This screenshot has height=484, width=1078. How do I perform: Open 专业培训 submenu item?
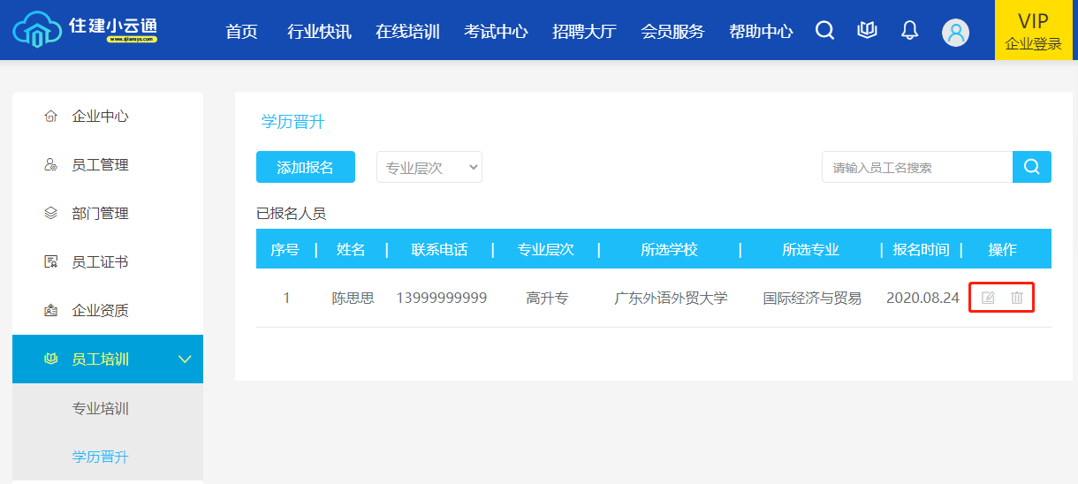[x=100, y=409]
